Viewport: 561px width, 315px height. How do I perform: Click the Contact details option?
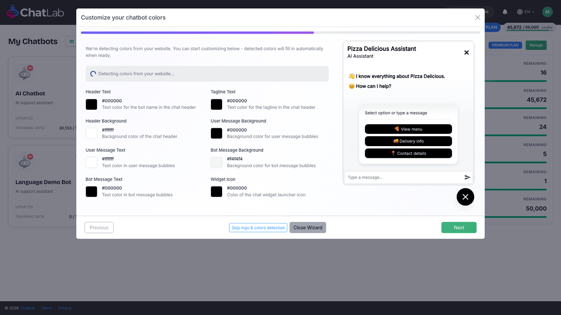[x=408, y=154]
